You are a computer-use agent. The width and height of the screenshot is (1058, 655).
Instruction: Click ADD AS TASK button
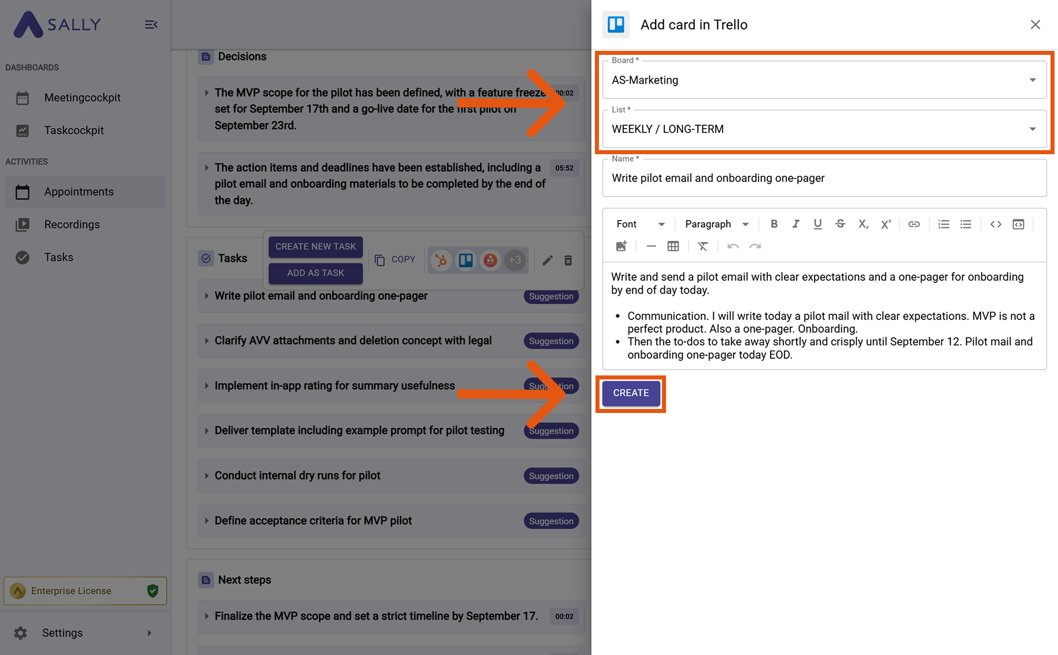pyautogui.click(x=316, y=273)
